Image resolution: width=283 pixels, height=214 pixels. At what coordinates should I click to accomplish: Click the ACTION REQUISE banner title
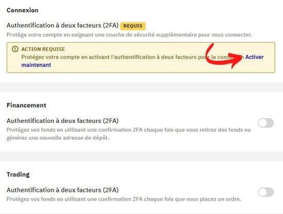(x=43, y=49)
